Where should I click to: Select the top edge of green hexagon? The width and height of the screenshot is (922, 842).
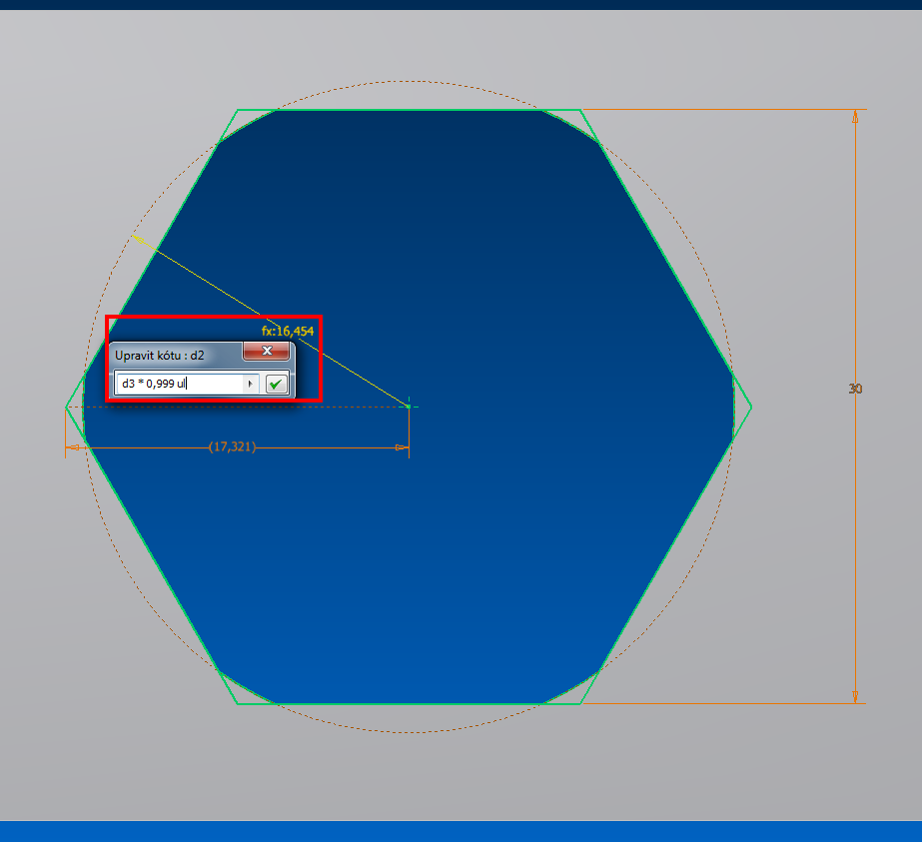pos(409,110)
